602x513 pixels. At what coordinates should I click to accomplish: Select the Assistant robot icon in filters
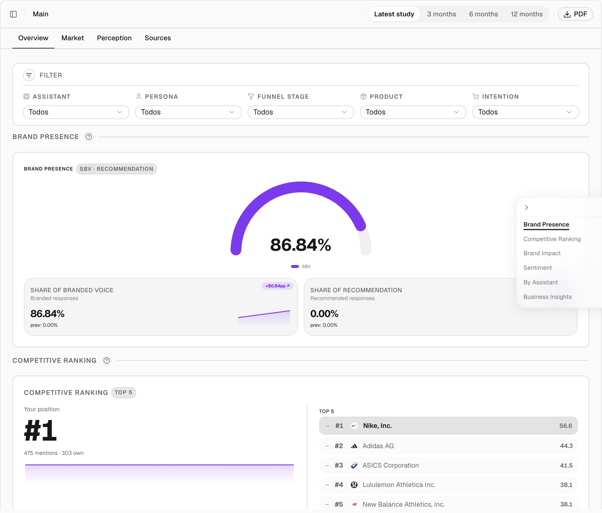point(27,96)
